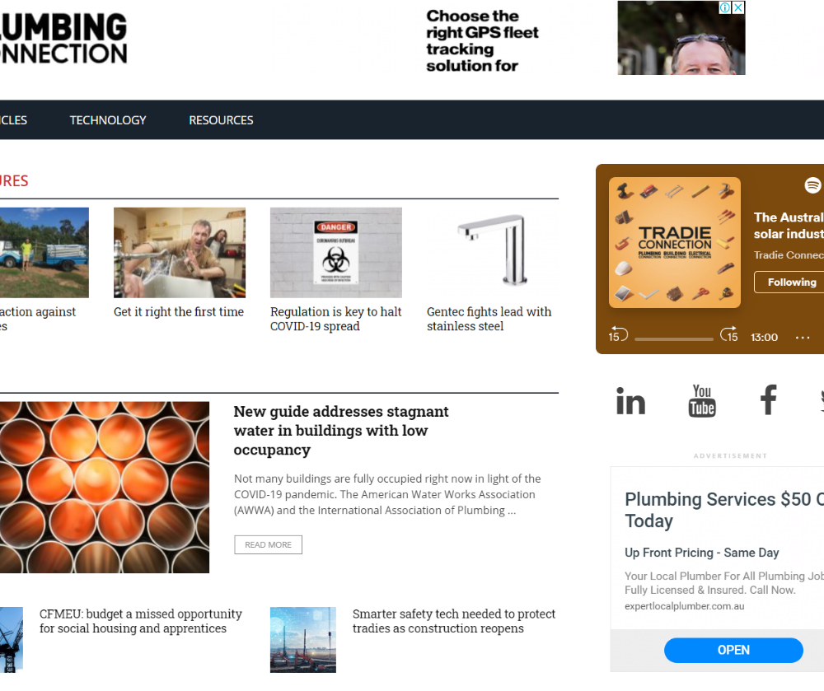
Task: Click the blue OPEN ad button
Action: click(x=733, y=650)
